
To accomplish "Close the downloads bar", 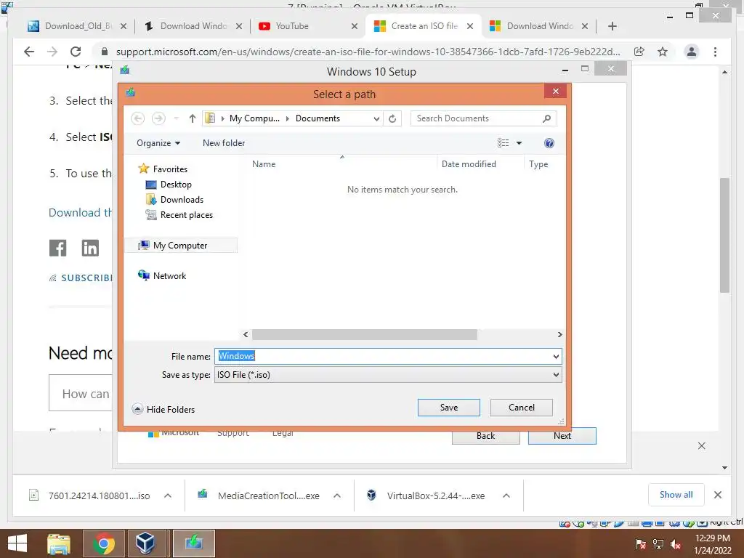I will [717, 495].
